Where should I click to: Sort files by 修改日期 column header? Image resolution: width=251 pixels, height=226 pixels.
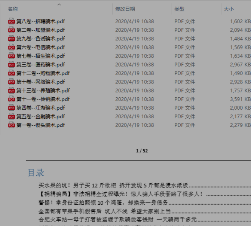(x=125, y=9)
